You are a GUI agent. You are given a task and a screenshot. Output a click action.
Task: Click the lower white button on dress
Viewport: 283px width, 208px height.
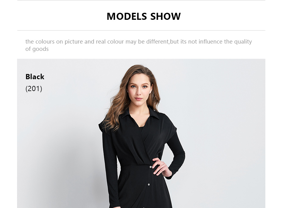(x=149, y=185)
